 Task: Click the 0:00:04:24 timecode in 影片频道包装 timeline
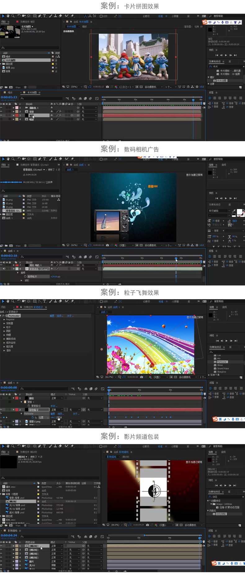[x=9, y=535]
